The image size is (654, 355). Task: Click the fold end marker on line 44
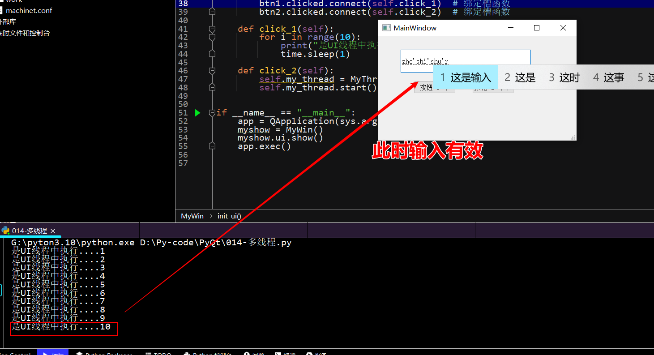[x=212, y=54]
